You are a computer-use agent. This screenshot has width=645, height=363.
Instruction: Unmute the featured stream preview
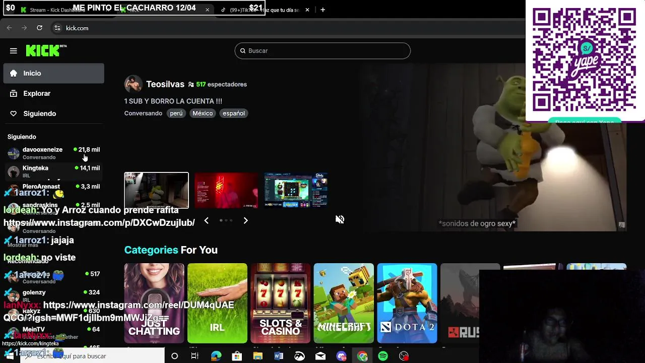(340, 219)
